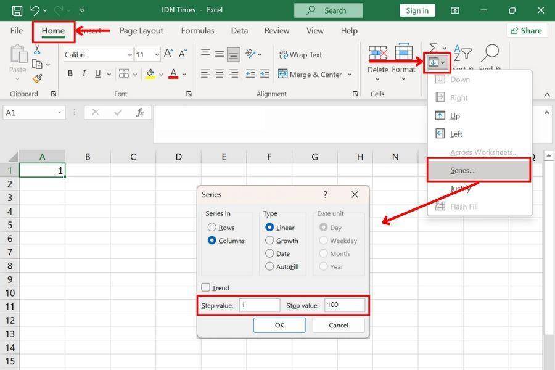Expand the Underline options arrow
555x370 pixels.
pyautogui.click(x=109, y=75)
